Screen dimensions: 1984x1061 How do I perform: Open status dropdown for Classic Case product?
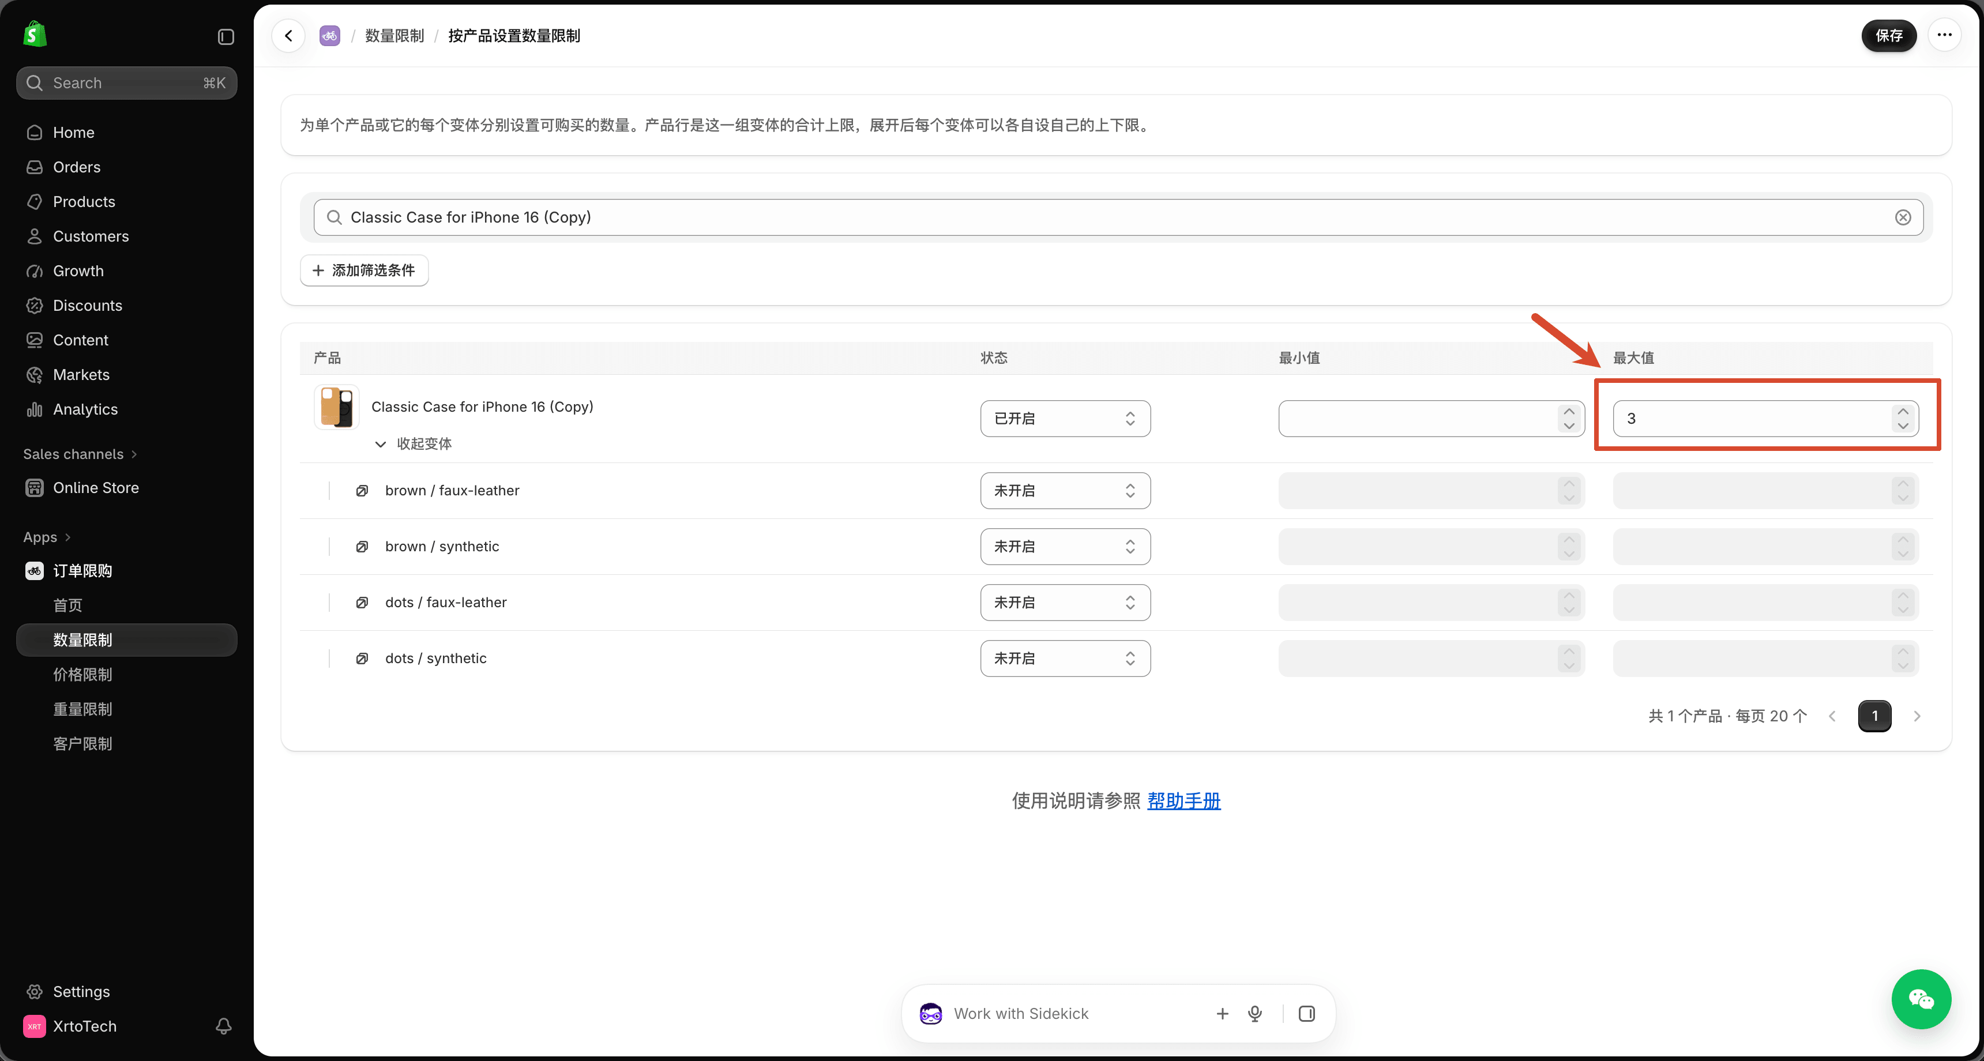click(1065, 418)
